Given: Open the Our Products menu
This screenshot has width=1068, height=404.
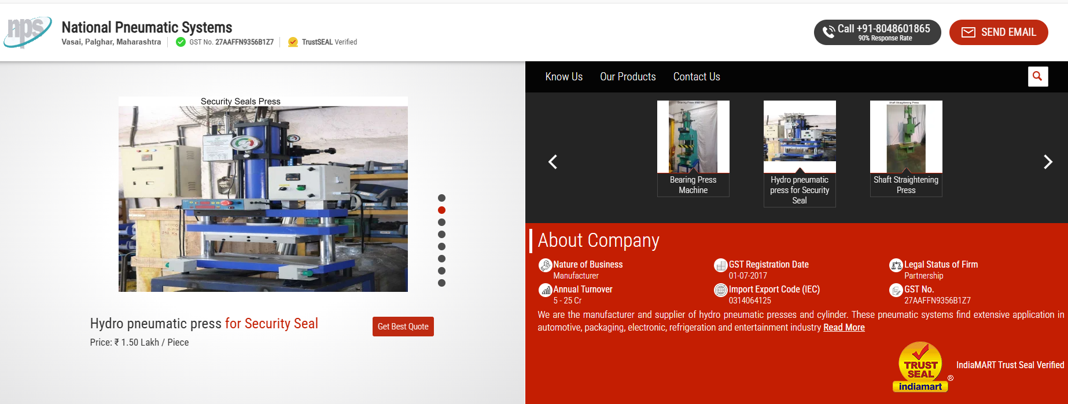Looking at the screenshot, I should point(628,77).
